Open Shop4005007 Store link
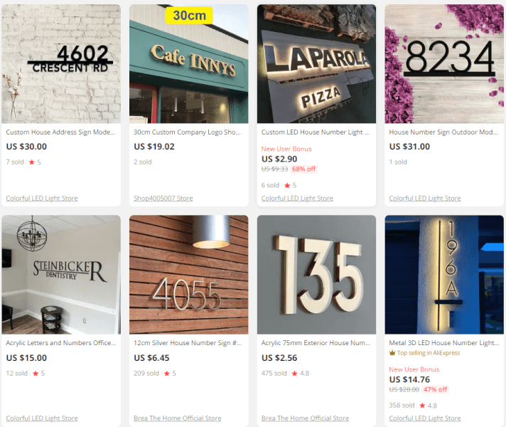 (163, 198)
